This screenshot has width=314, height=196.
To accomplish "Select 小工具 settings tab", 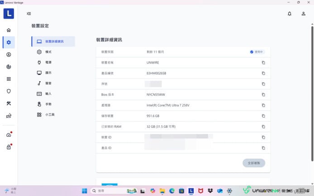I will (x=53, y=115).
